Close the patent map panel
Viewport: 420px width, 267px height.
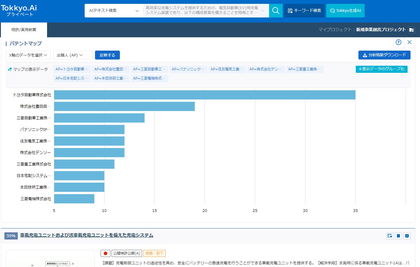pyautogui.click(x=409, y=42)
